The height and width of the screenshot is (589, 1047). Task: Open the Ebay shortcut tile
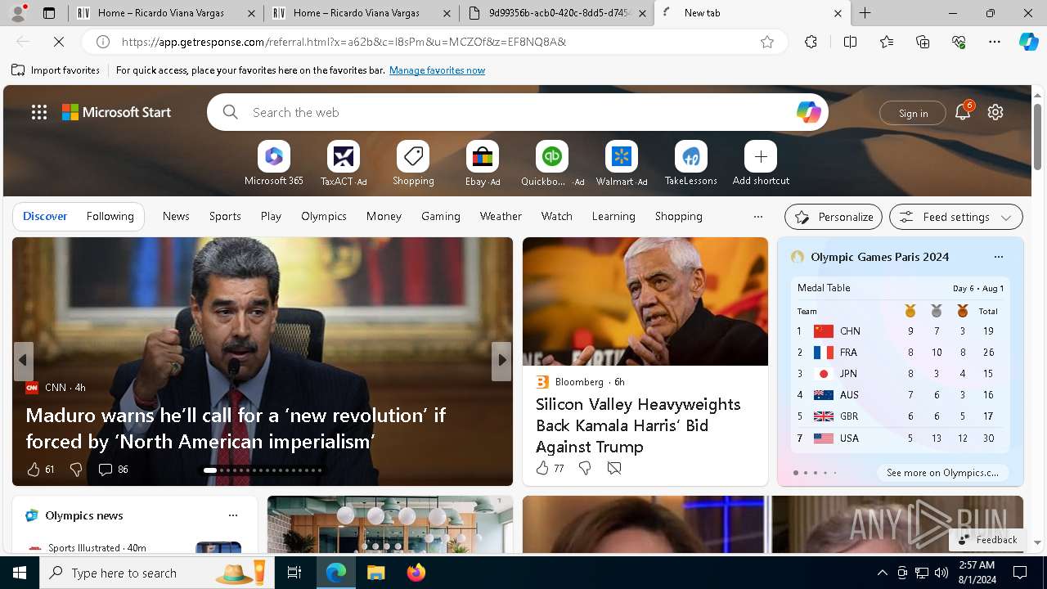pos(483,156)
